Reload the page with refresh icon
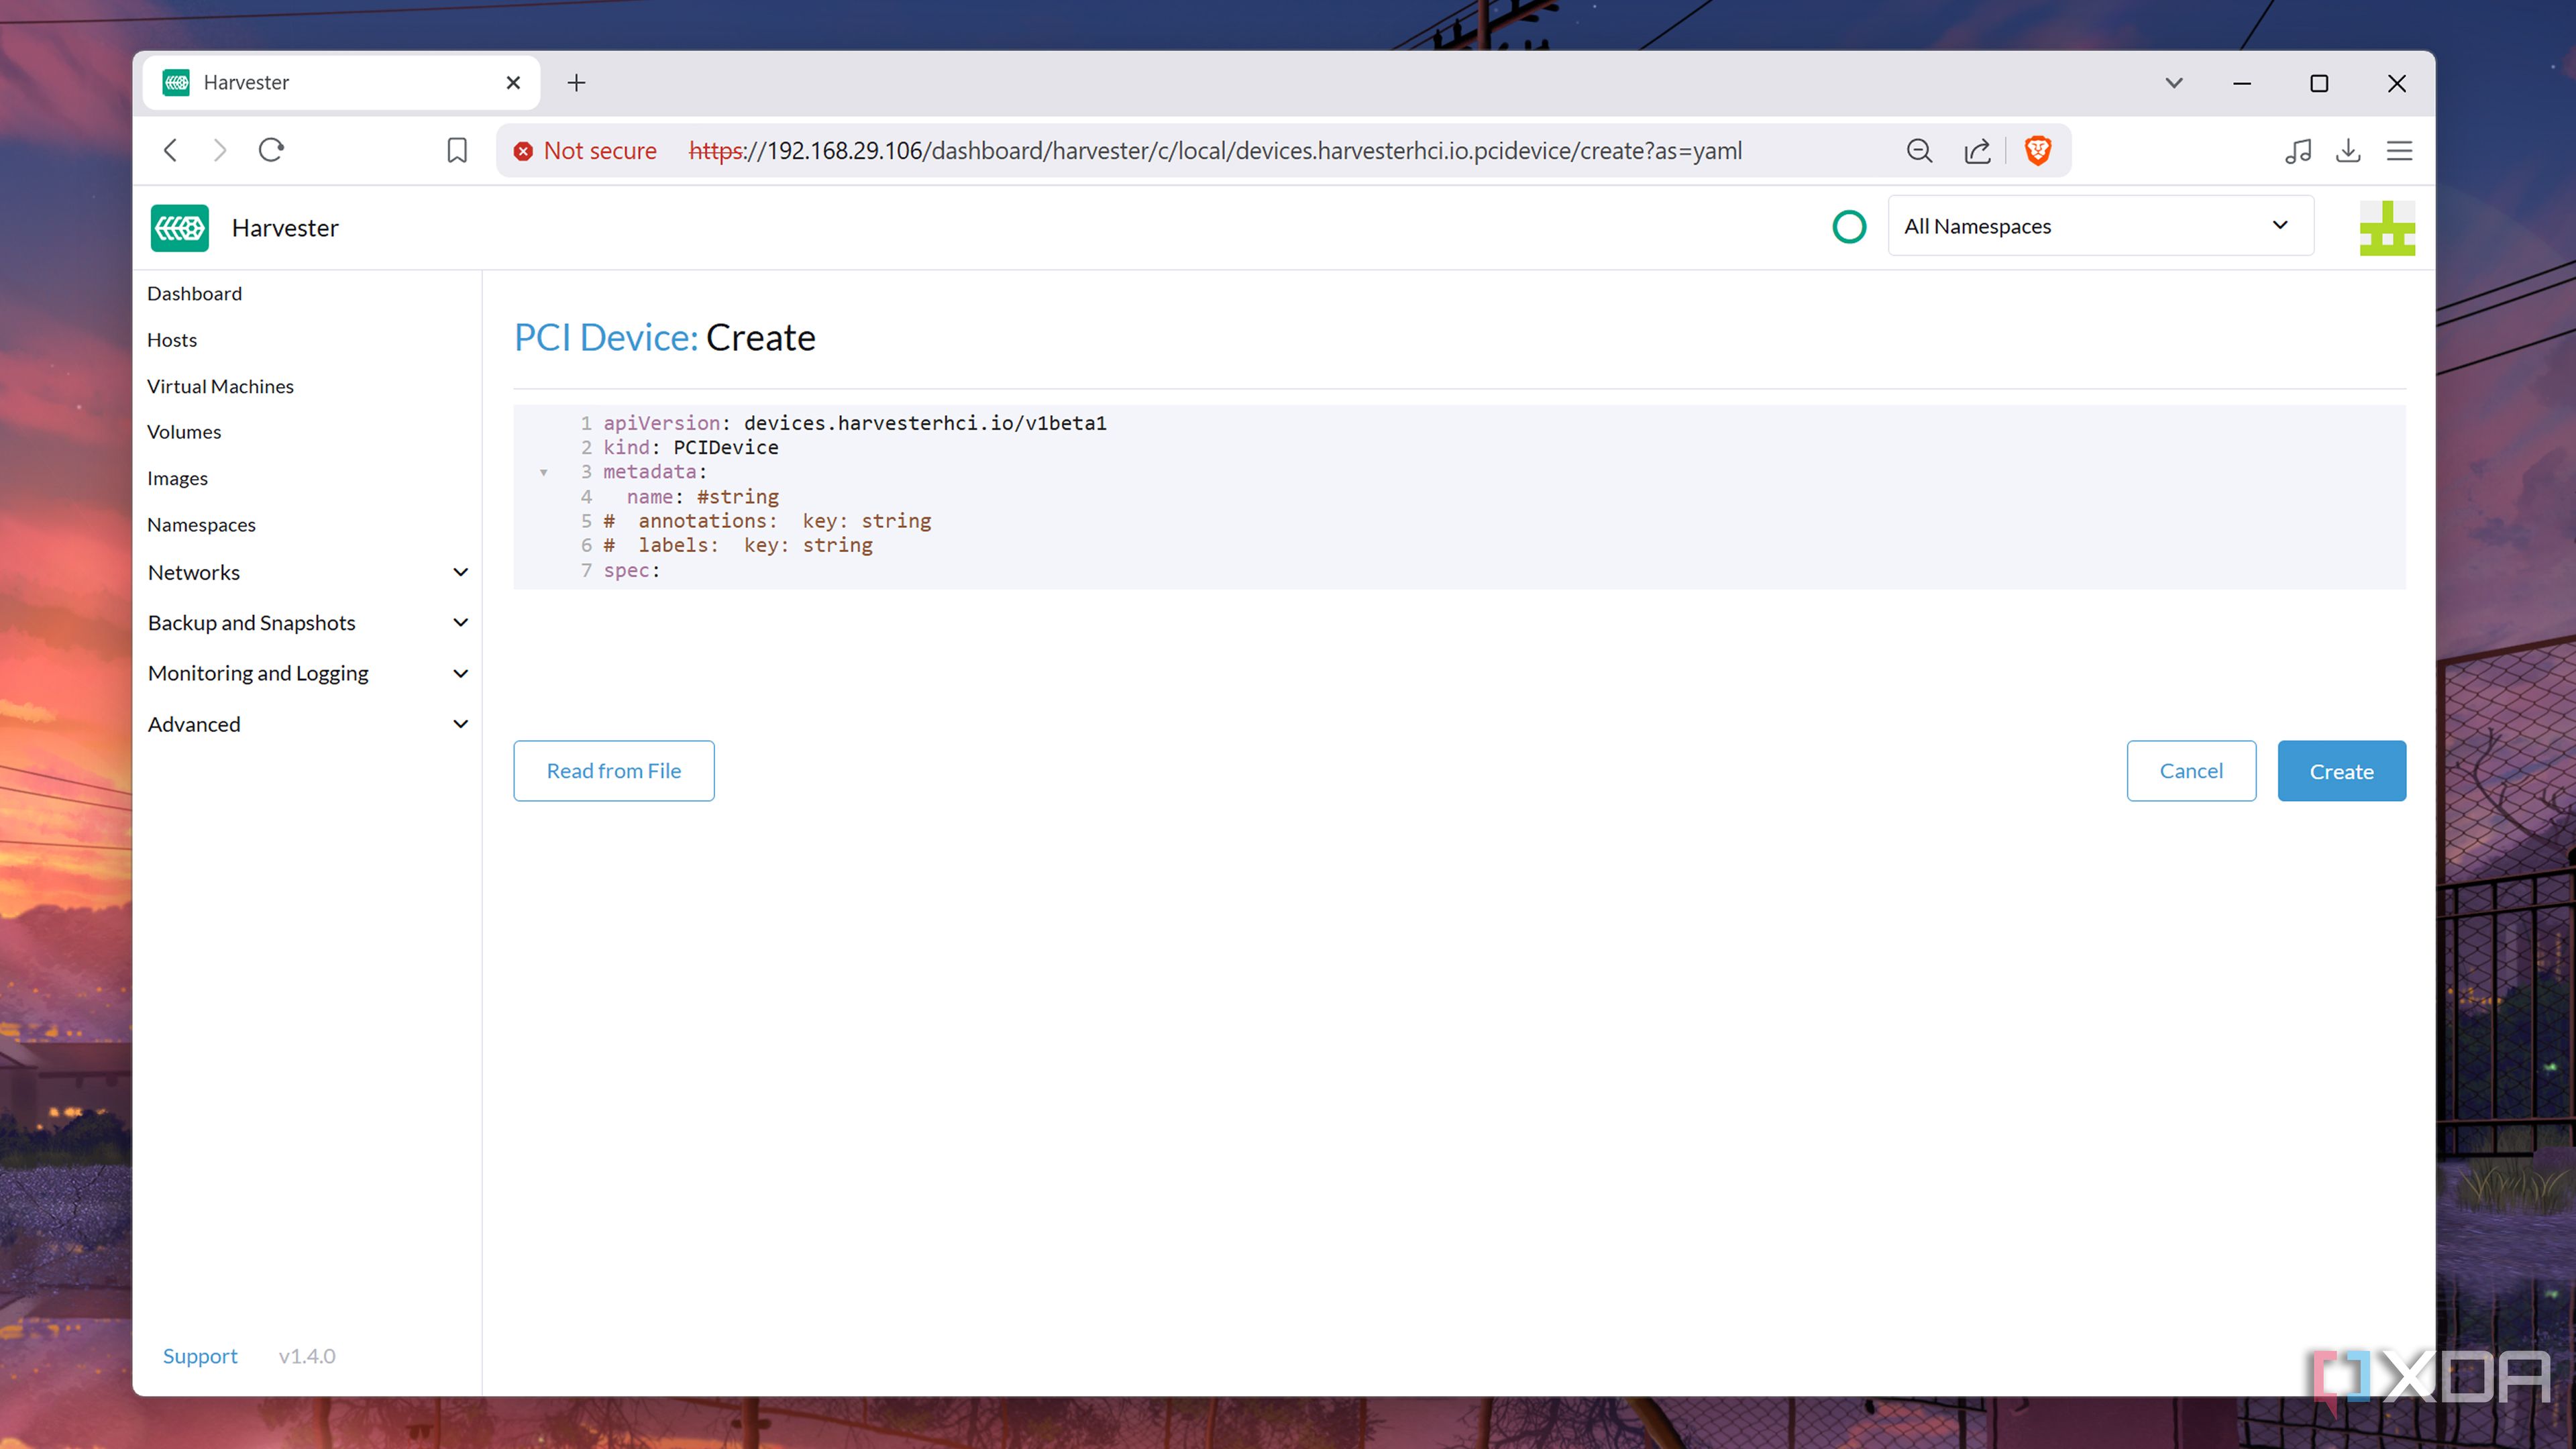The height and width of the screenshot is (1449, 2576). pos(271,150)
